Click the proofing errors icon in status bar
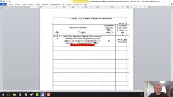The image size is (173, 97). pos(26,91)
